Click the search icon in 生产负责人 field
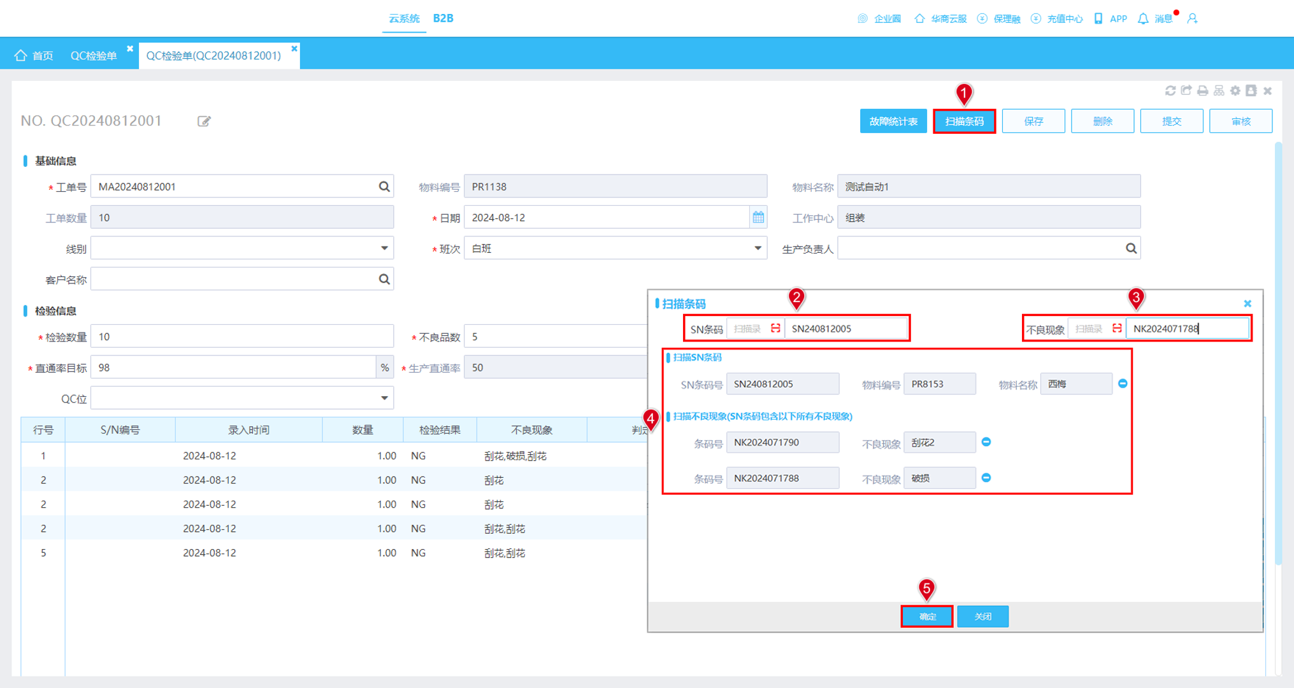 tap(1131, 248)
